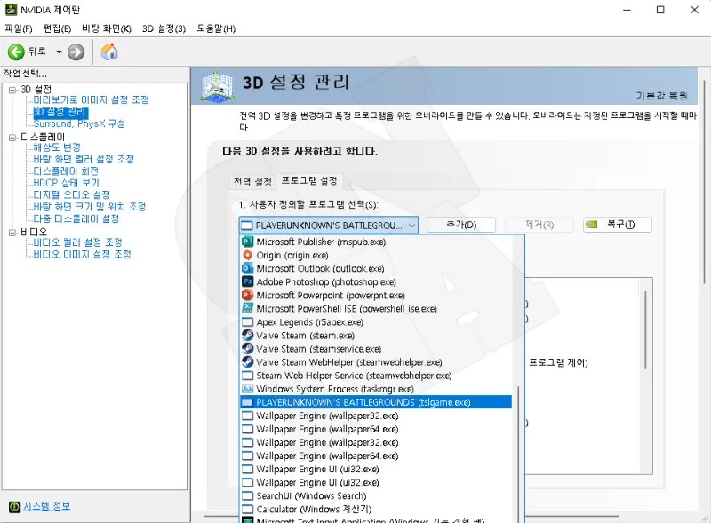Viewport: 711px width, 523px height.
Task: Select Windows System Process taskmgr icon
Action: pos(247,389)
